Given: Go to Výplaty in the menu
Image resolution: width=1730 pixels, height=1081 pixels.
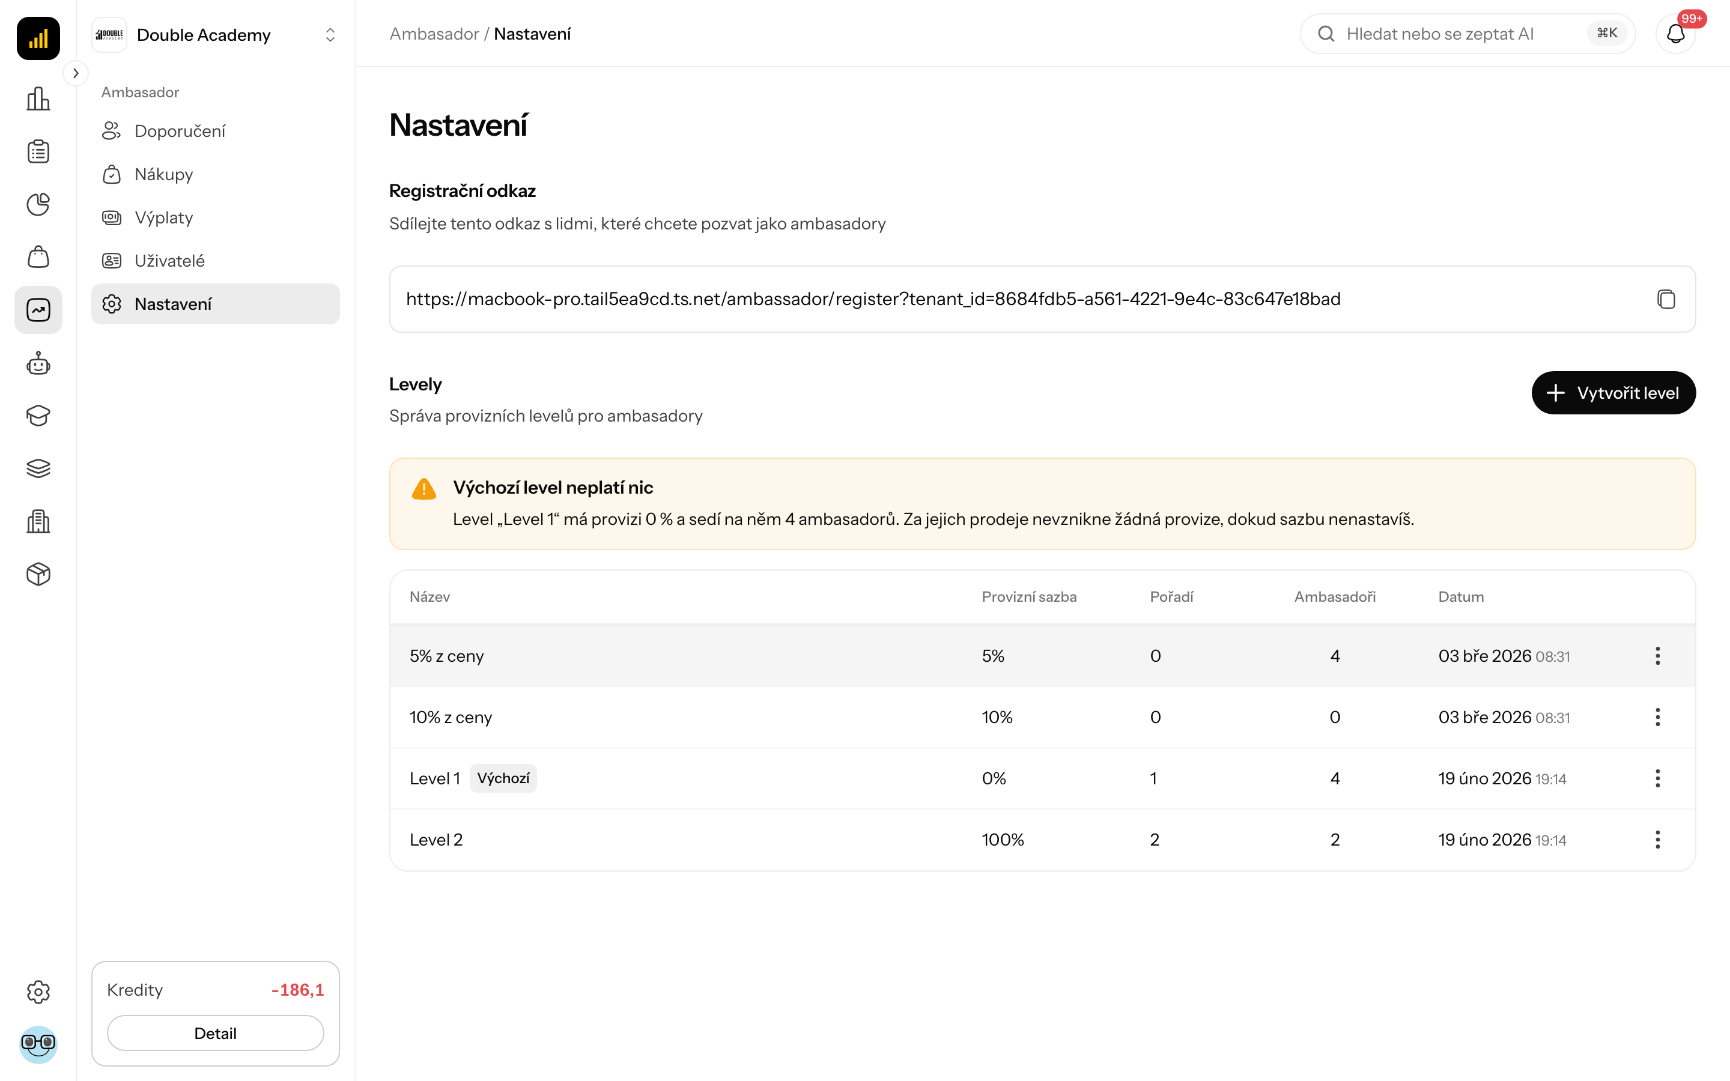Looking at the screenshot, I should coord(215,217).
